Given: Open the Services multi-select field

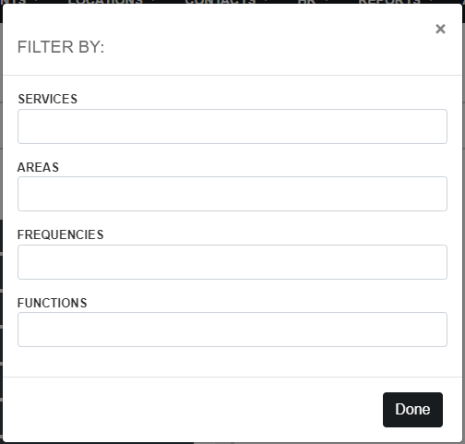Looking at the screenshot, I should 232,126.
